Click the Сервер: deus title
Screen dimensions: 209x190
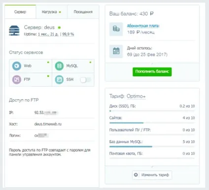coord(39,27)
